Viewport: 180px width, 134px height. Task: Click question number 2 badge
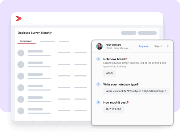coord(98,84)
